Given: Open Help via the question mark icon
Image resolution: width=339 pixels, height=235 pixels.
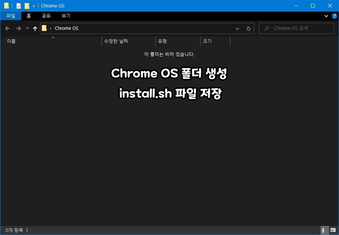Looking at the screenshot, I should point(334,16).
